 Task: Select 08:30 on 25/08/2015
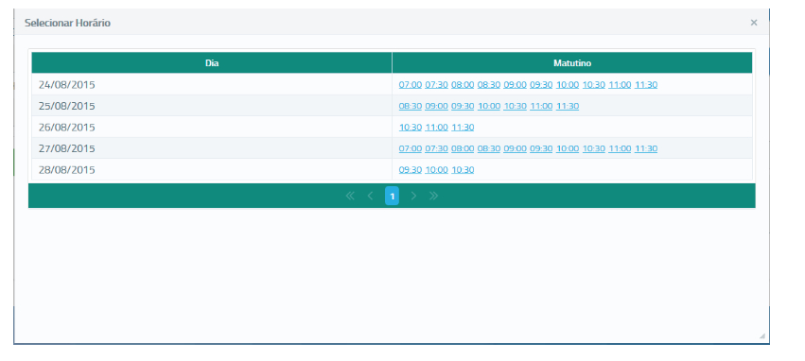click(411, 106)
